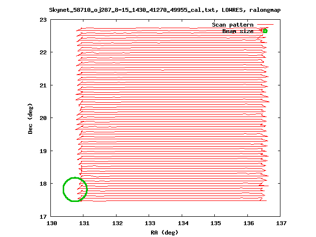Click the x-axis tick label 136
The height and width of the screenshot is (237, 316).
(249, 223)
